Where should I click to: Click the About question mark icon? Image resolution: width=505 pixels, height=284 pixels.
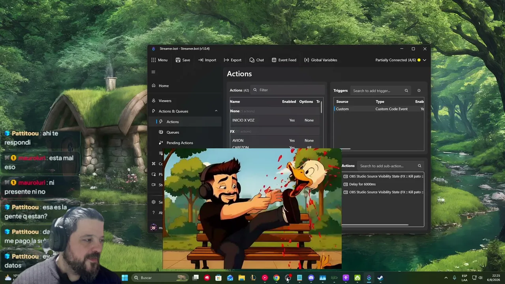point(153,213)
